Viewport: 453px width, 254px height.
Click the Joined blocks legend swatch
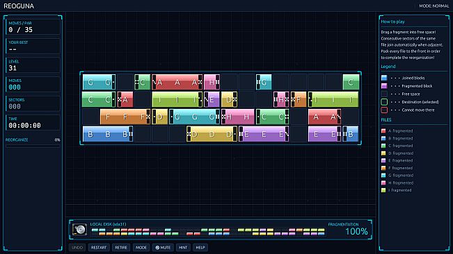click(x=384, y=78)
